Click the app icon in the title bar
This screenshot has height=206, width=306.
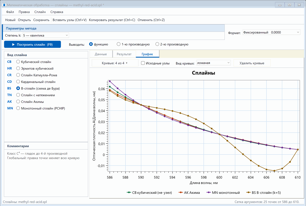(4, 5)
